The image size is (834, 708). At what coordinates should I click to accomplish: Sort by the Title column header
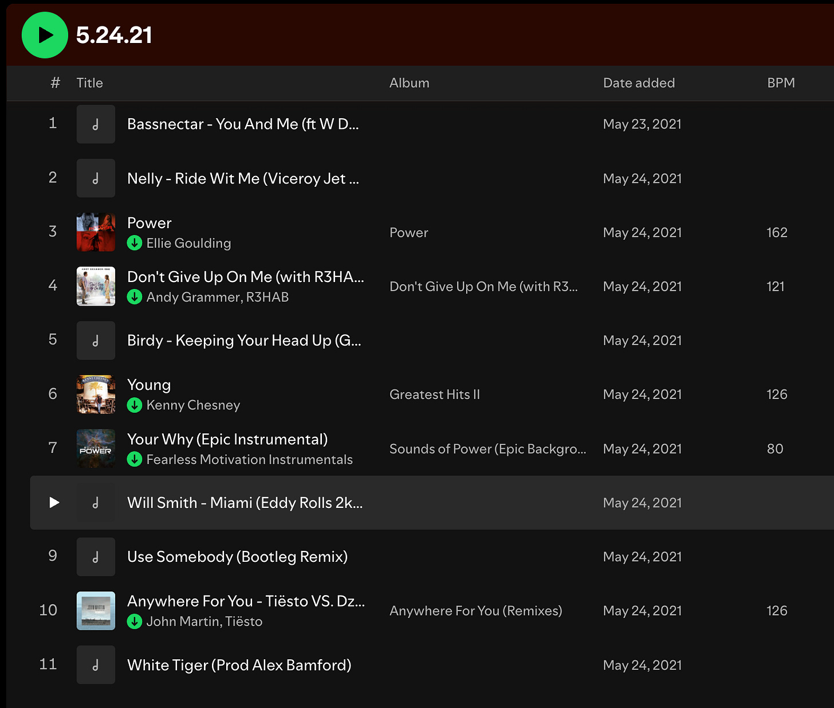coord(90,83)
